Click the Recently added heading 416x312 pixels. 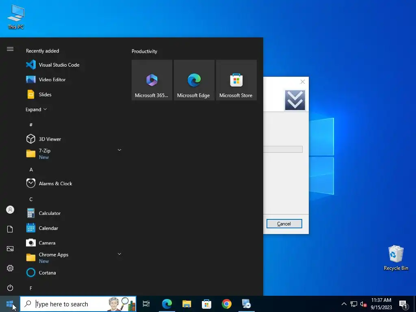[x=42, y=51]
